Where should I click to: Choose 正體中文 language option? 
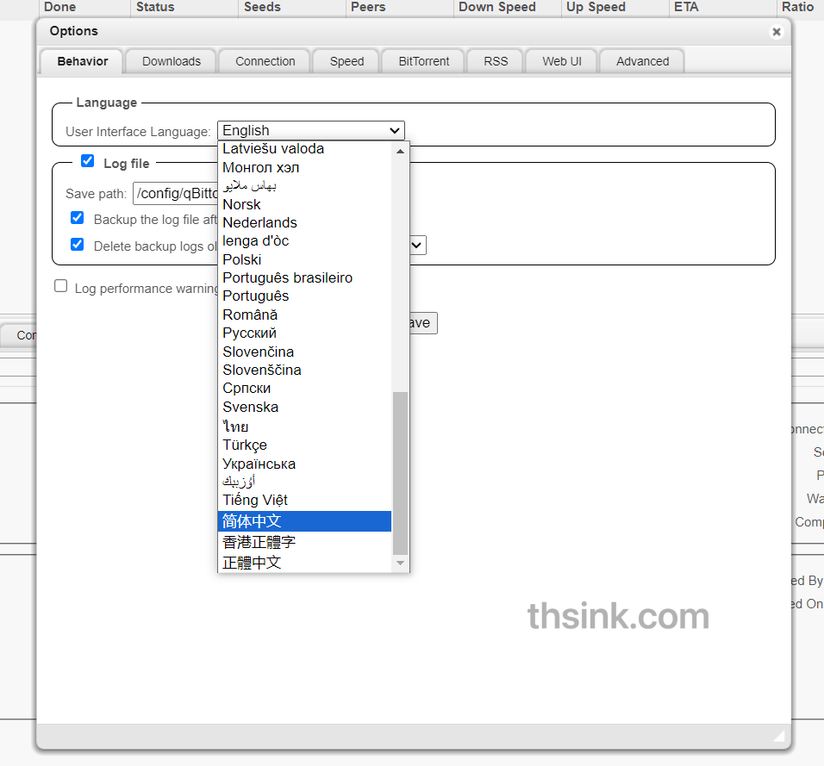point(304,563)
